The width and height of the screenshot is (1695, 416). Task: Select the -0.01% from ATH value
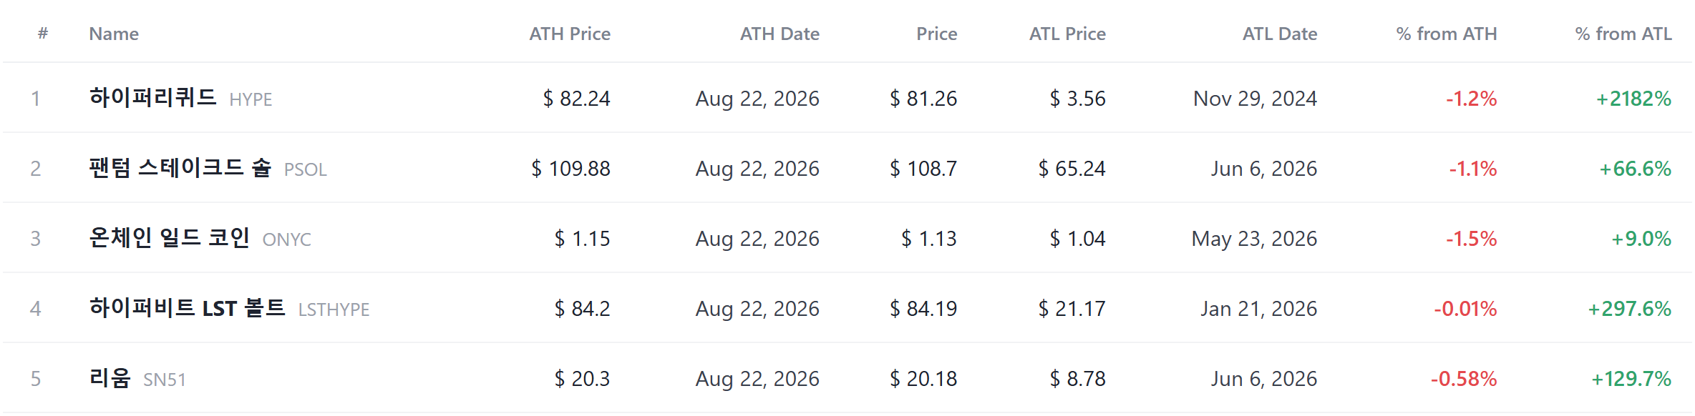[x=1465, y=309]
